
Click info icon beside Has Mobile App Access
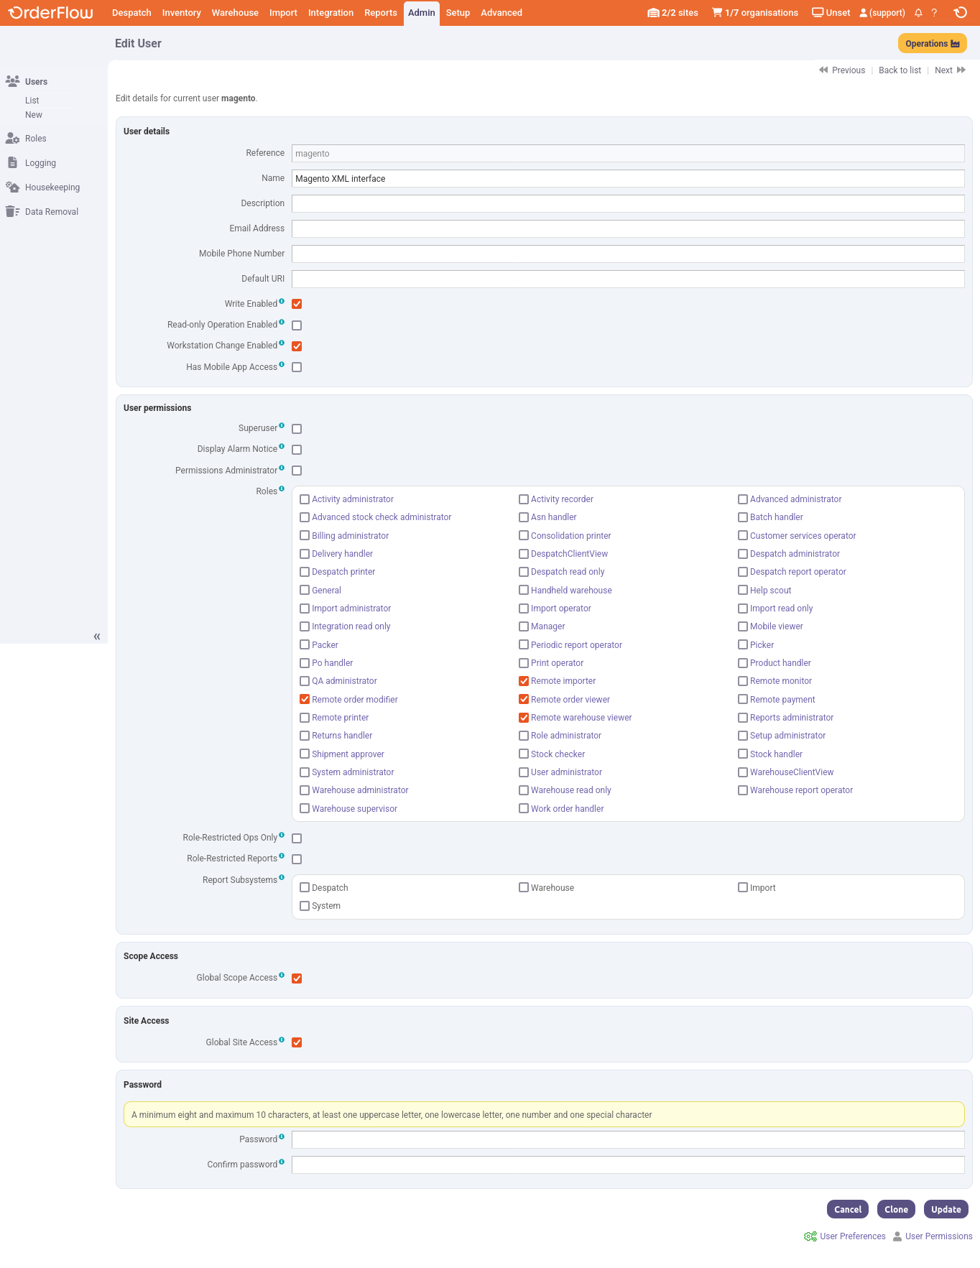tap(282, 364)
